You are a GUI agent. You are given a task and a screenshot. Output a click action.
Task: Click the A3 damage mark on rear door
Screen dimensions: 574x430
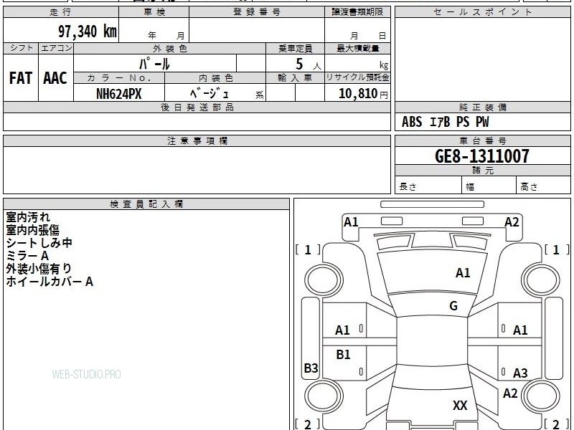click(520, 373)
